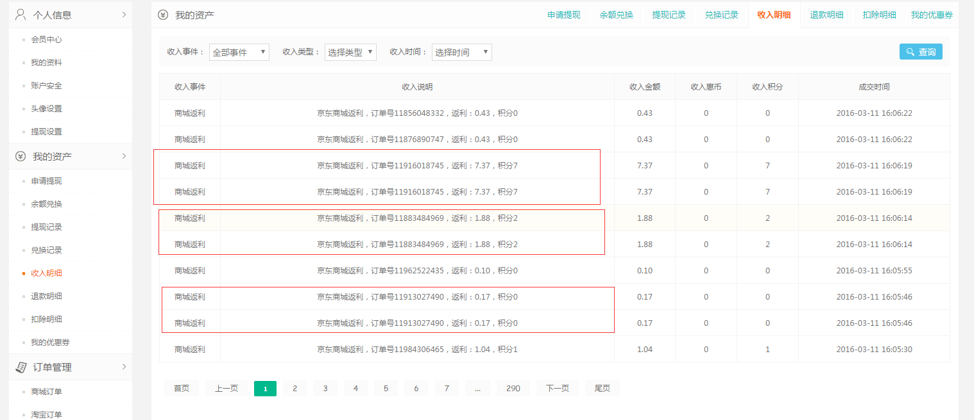Click the yen icon beside sidebar 我的资产

(21, 156)
